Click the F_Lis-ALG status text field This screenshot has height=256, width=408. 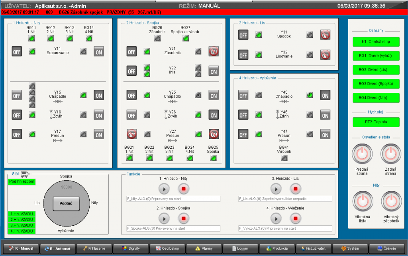pos(285,199)
